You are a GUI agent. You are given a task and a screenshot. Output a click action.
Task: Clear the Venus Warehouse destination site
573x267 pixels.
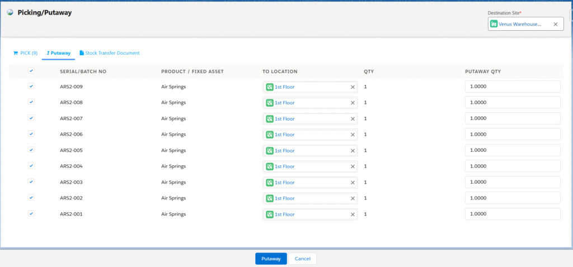(555, 24)
